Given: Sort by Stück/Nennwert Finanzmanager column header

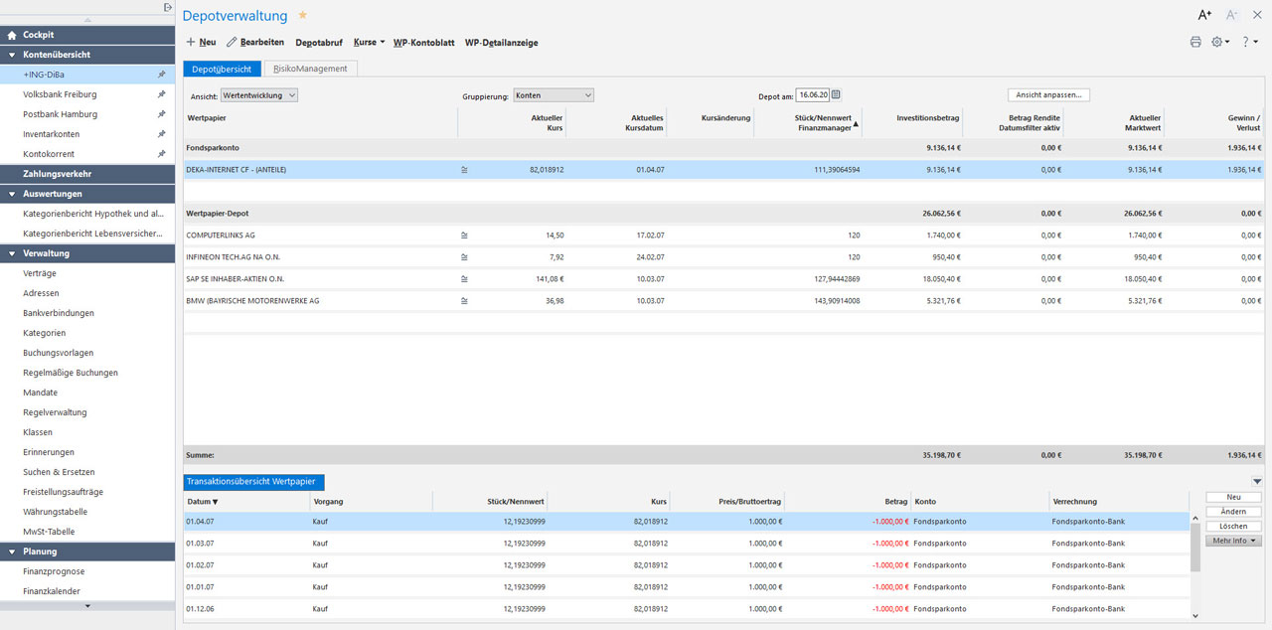Looking at the screenshot, I should 808,123.
